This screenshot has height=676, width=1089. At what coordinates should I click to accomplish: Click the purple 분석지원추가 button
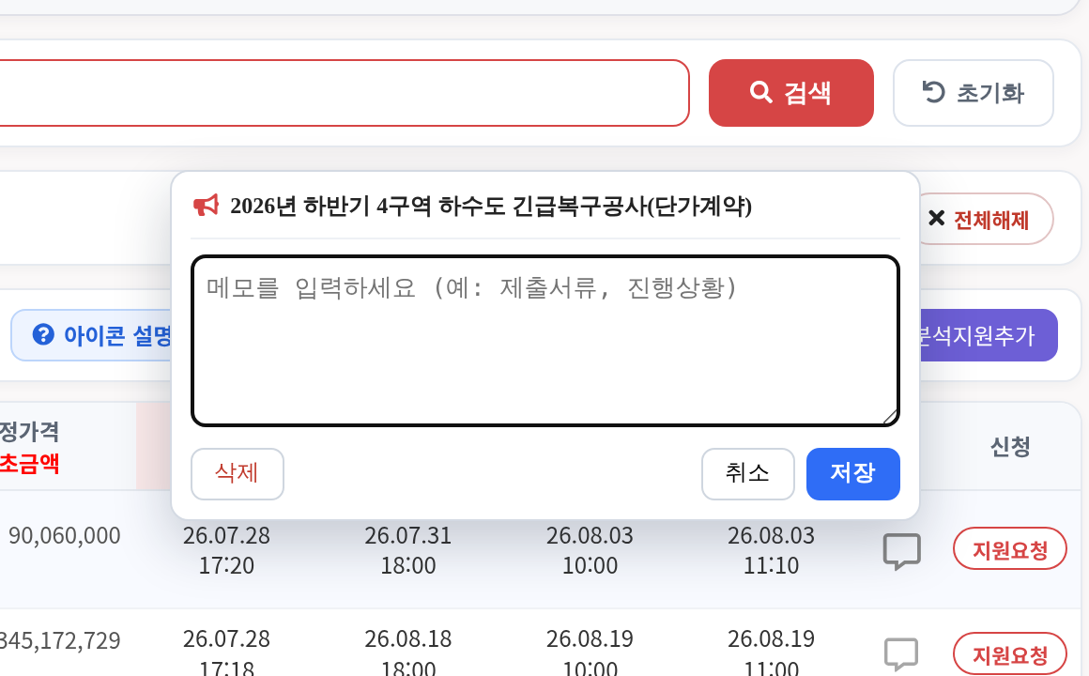989,335
